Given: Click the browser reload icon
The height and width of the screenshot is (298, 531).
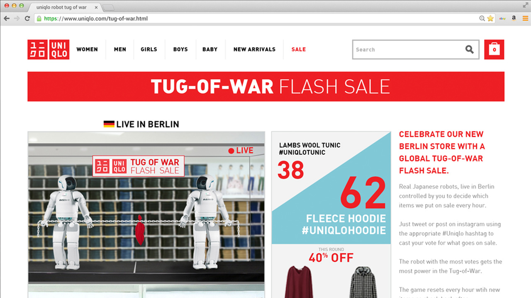Looking at the screenshot, I should point(27,18).
